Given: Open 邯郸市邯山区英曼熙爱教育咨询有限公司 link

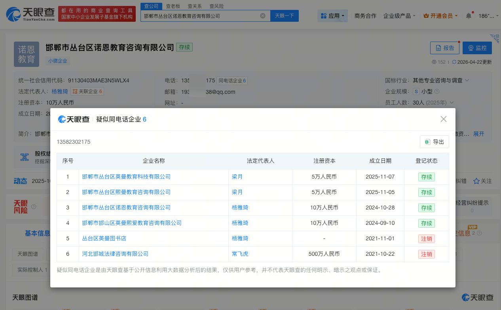Looking at the screenshot, I should (132, 223).
